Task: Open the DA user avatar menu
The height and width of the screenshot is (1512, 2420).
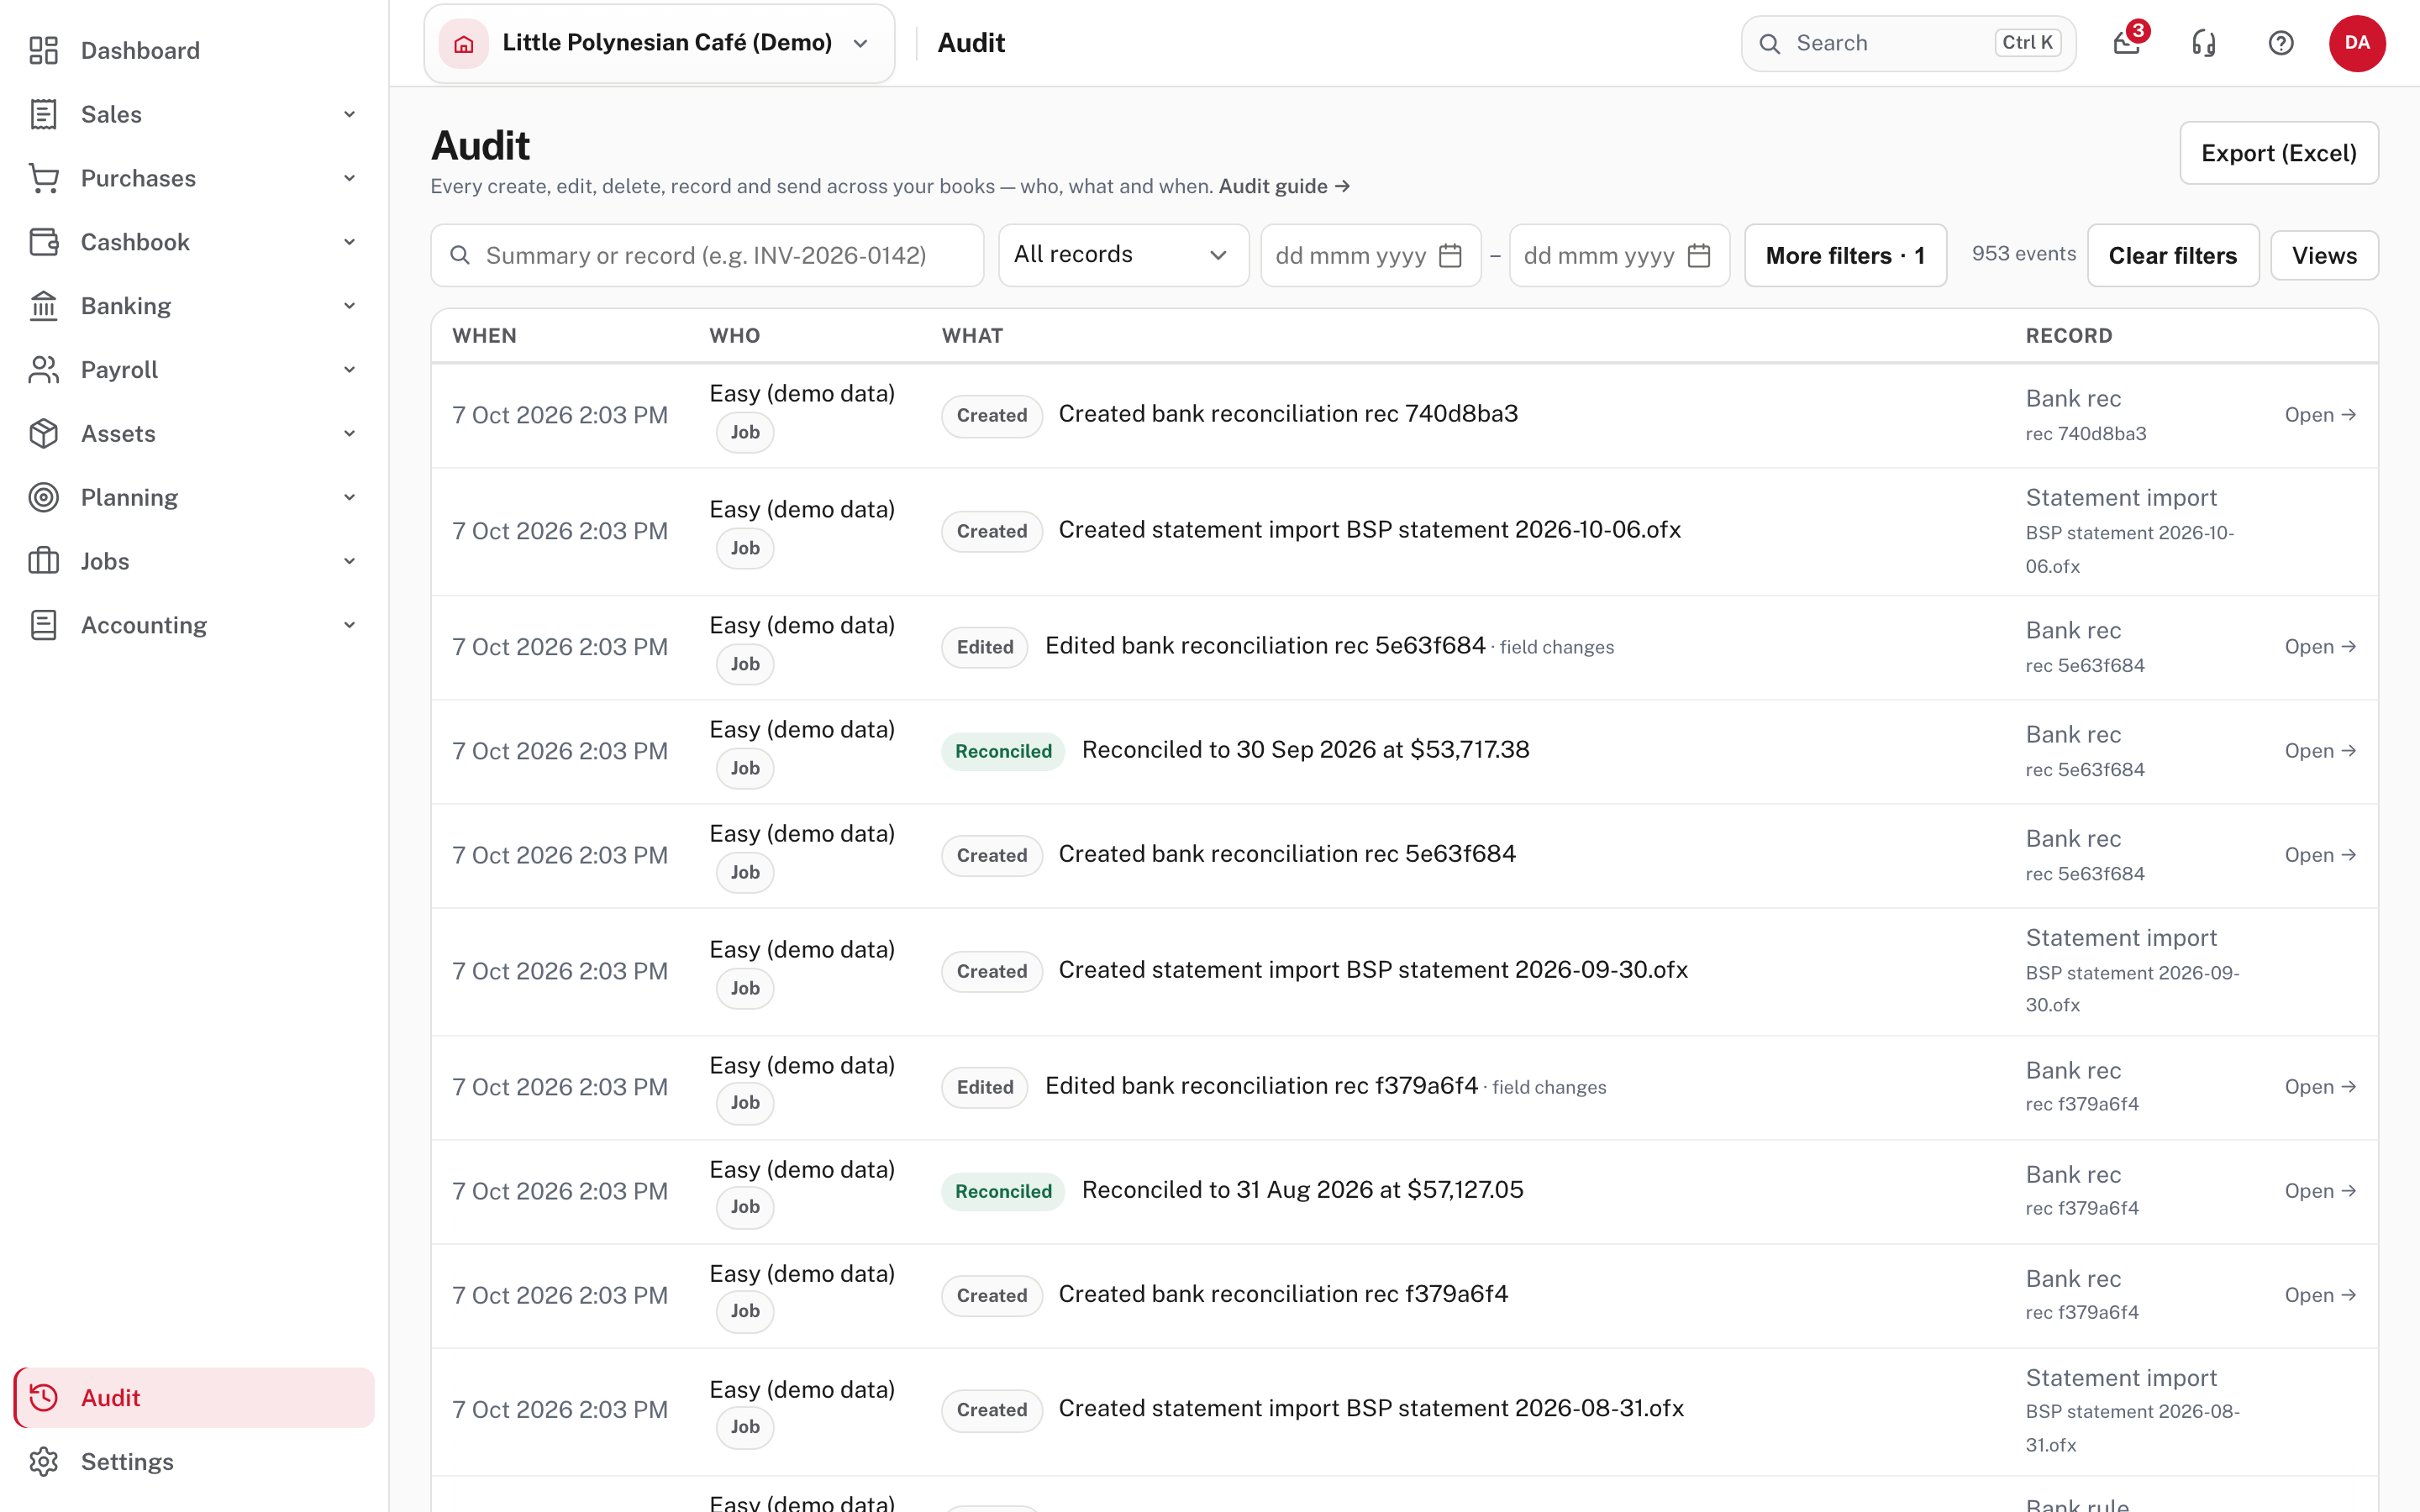Action: pos(2357,43)
